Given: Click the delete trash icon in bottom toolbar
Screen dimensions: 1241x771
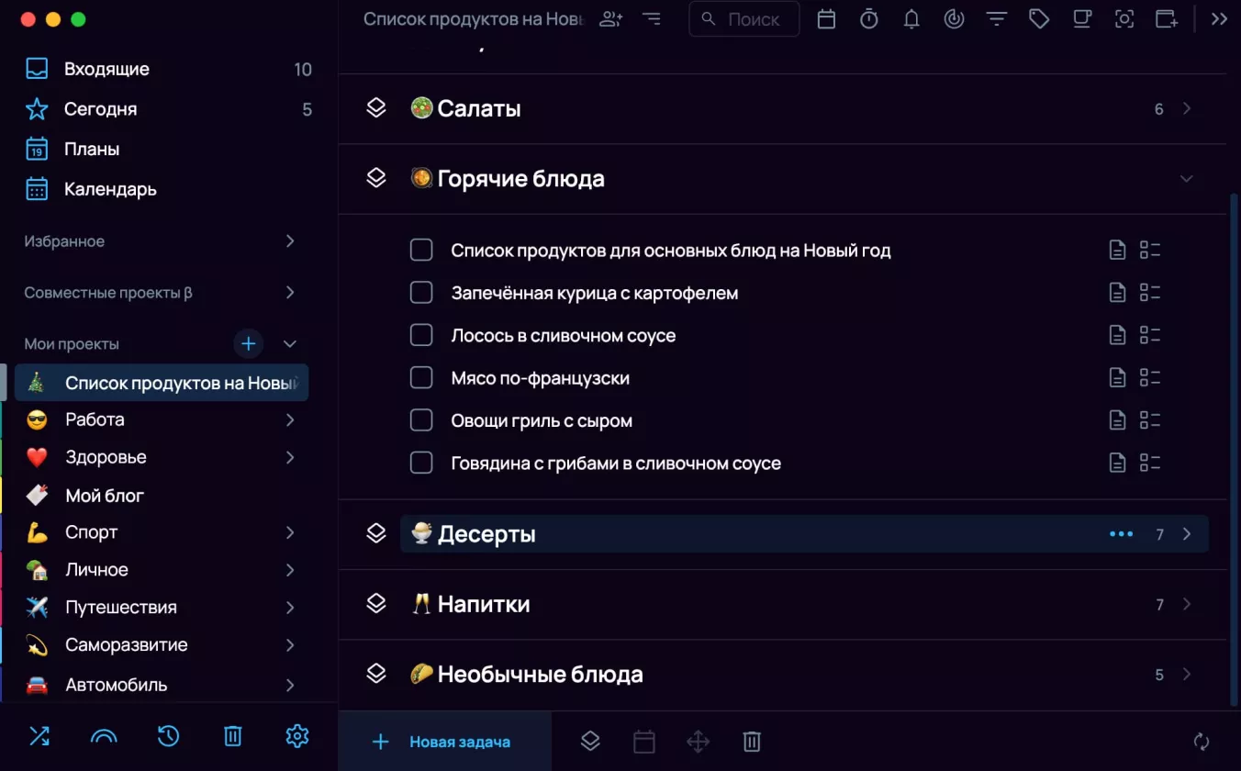Looking at the screenshot, I should [x=752, y=741].
